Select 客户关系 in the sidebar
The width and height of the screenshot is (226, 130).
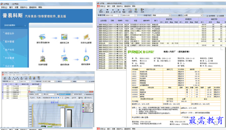(9, 50)
